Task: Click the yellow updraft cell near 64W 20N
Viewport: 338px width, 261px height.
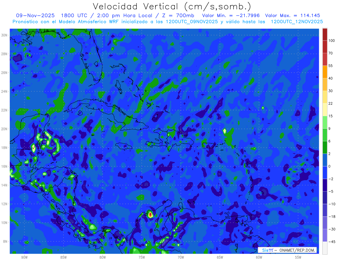Action: 224,131
